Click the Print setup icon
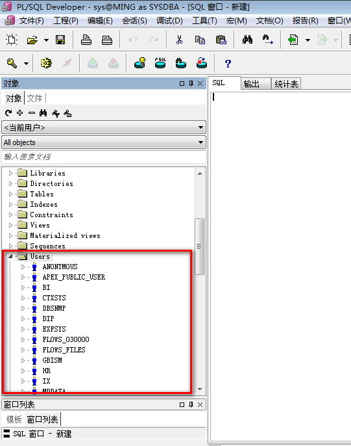351x446 pixels. [107, 40]
